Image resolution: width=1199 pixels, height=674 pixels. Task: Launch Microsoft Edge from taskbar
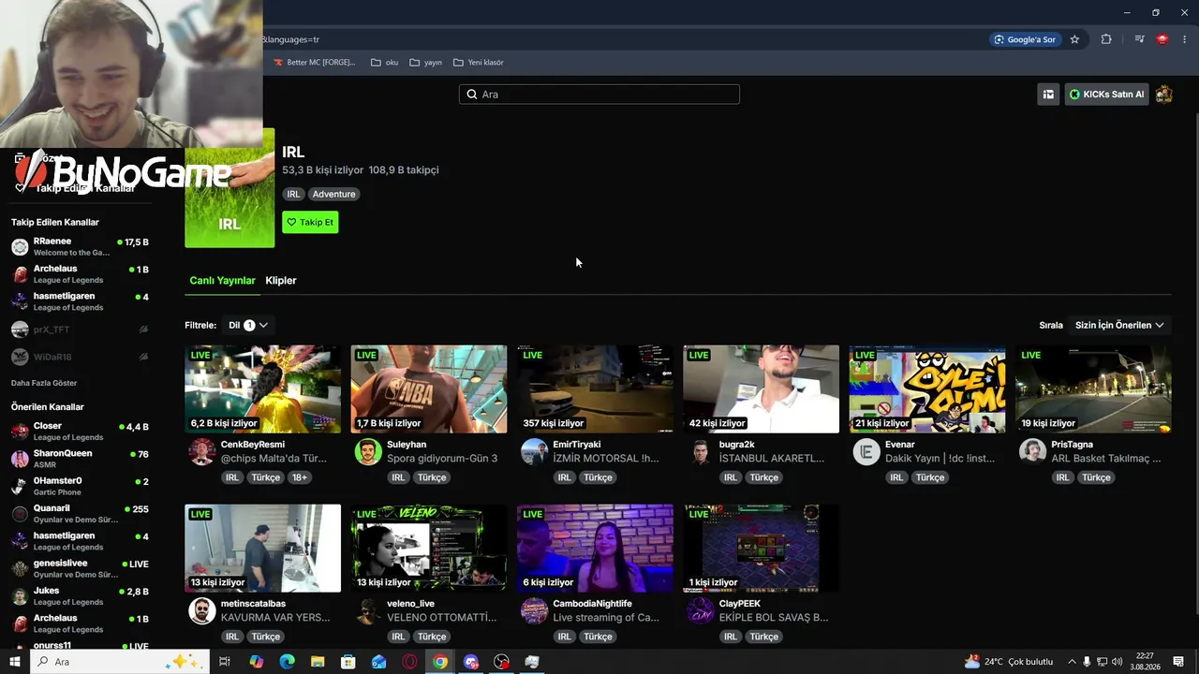click(287, 662)
